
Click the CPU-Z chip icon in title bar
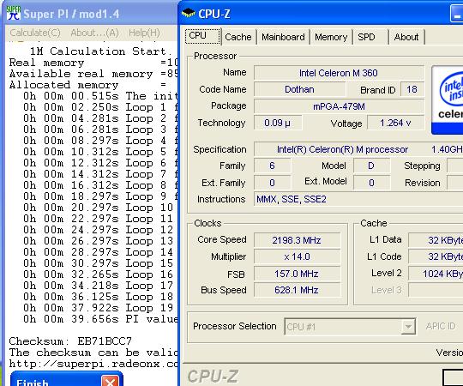tap(189, 13)
